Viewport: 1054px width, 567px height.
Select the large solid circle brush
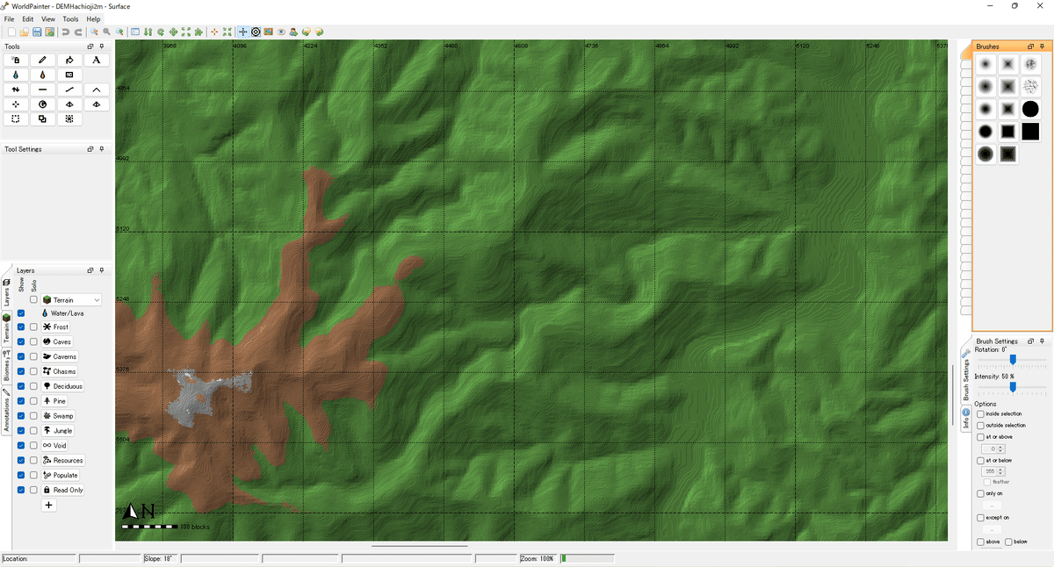(1030, 109)
